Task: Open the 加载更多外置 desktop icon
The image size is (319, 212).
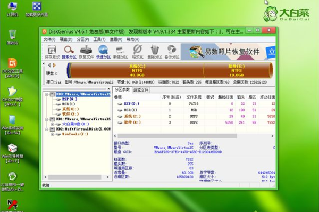Action: [x=37, y=9]
